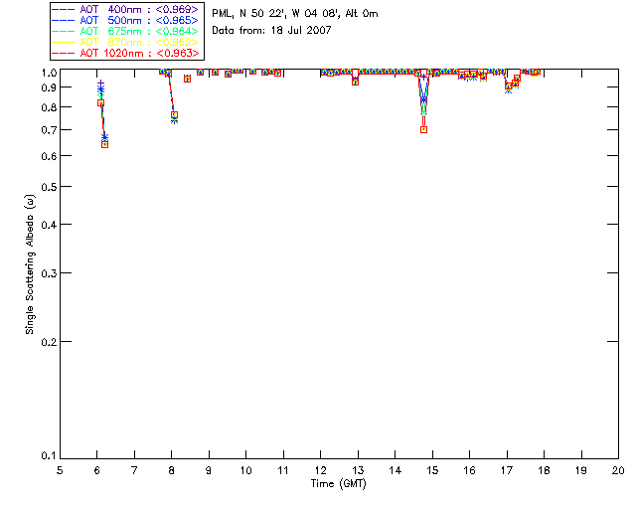Click the purple plus marker above the hour 6 point

tap(101, 84)
